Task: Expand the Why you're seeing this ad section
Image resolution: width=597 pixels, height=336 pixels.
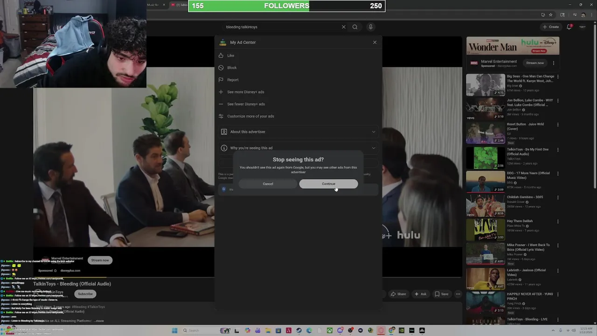Action: coord(298,148)
